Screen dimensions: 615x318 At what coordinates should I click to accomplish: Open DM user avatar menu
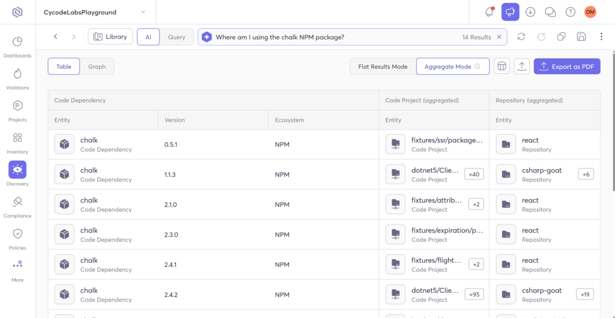point(590,12)
